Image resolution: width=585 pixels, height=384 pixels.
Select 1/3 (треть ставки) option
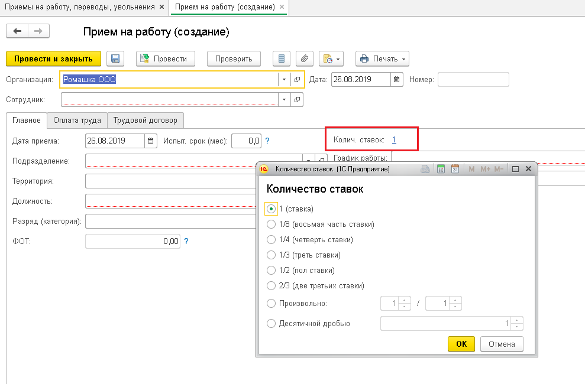272,255
